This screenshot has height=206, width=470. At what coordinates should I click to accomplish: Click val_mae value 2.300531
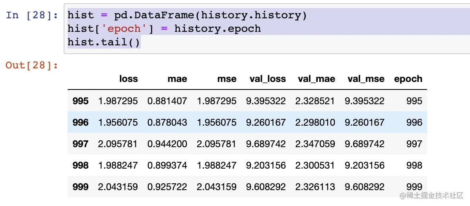(x=315, y=165)
